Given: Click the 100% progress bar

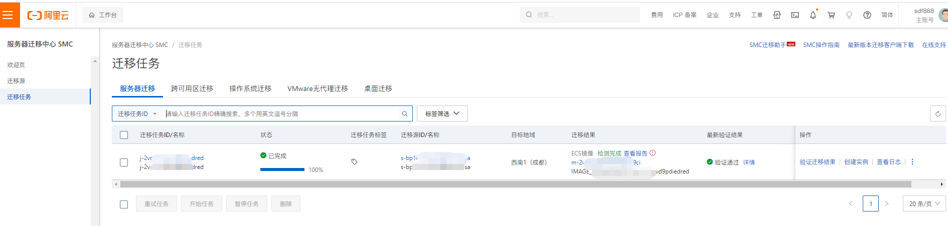Looking at the screenshot, I should coord(282,169).
